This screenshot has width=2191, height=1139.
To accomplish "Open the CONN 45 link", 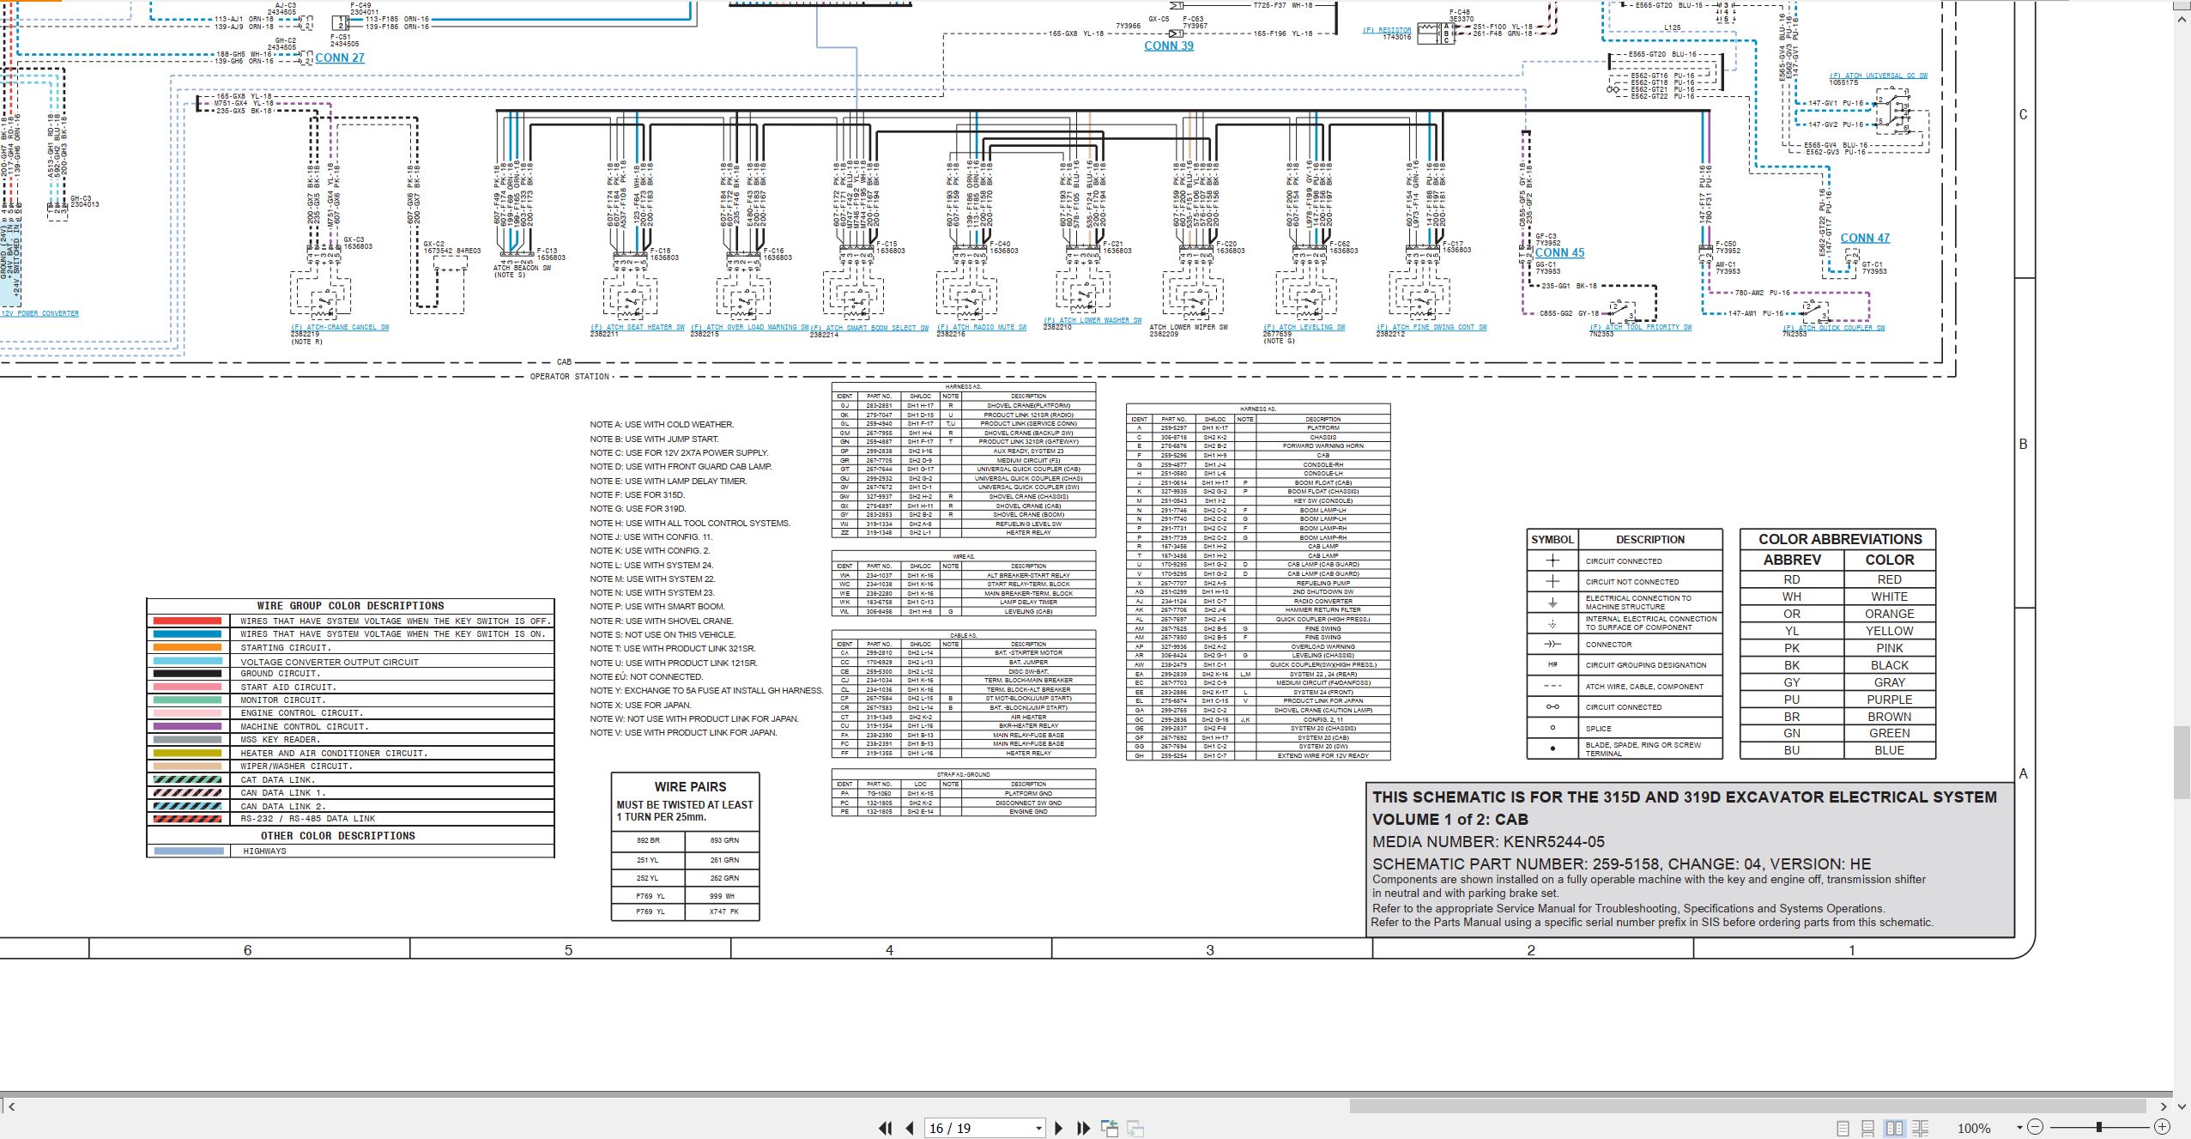I will click(1559, 252).
